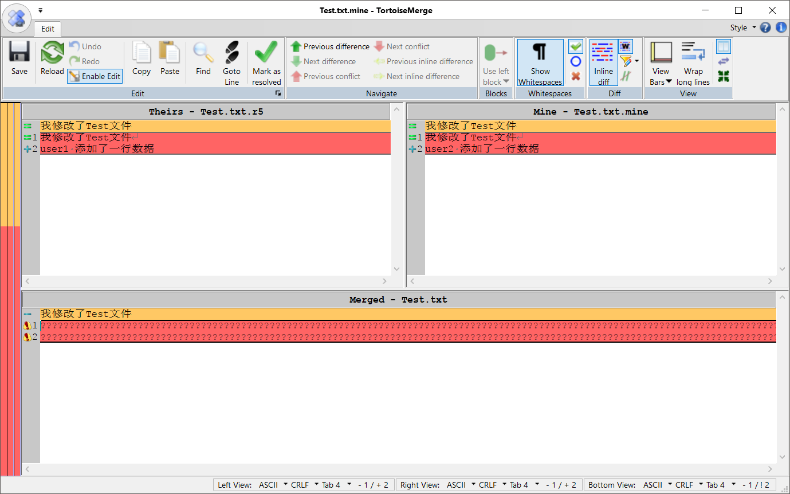This screenshot has height=494, width=790.
Task: Jump to next difference
Action: tap(324, 61)
